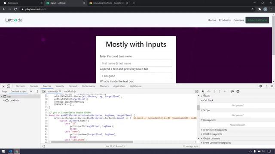Open DevTools settings gear
The image size is (275, 154).
coord(261,86)
